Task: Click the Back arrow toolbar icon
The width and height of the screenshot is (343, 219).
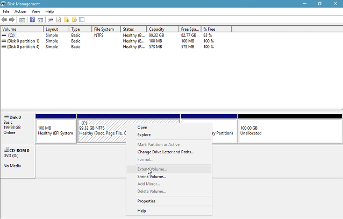Action: (x=5, y=20)
